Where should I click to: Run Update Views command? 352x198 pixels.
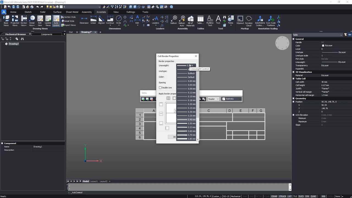pyautogui.click(x=48, y=21)
